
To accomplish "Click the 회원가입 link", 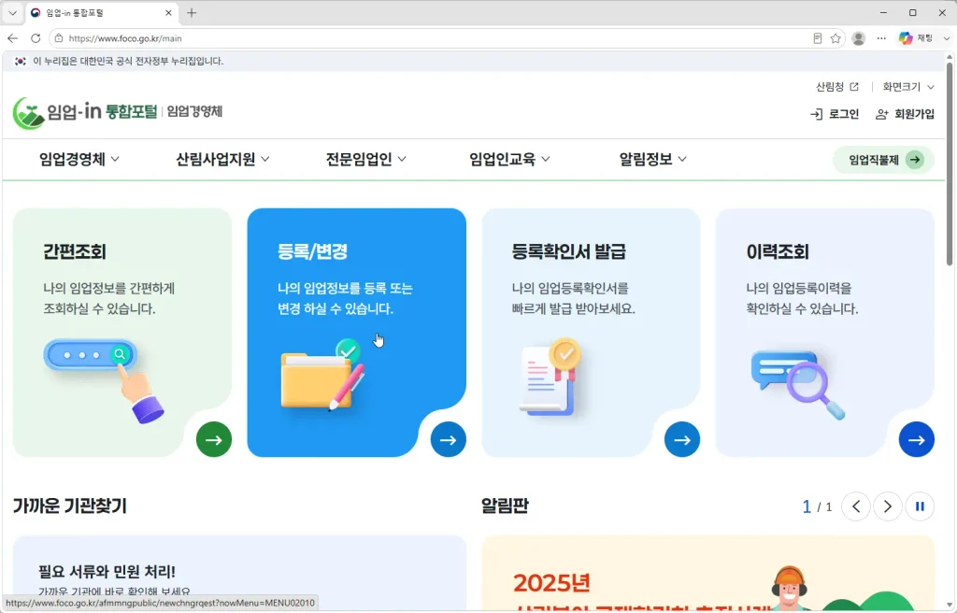I will 905,114.
